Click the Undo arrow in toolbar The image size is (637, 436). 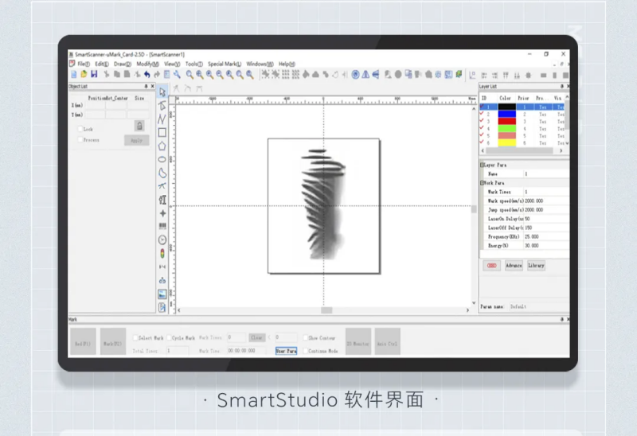click(x=147, y=75)
